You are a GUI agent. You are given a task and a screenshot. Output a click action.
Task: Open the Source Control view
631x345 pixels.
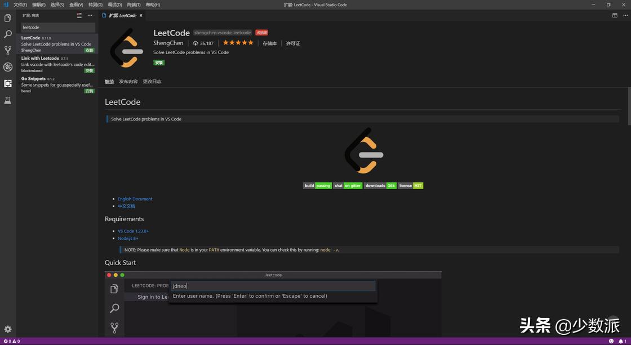8,51
